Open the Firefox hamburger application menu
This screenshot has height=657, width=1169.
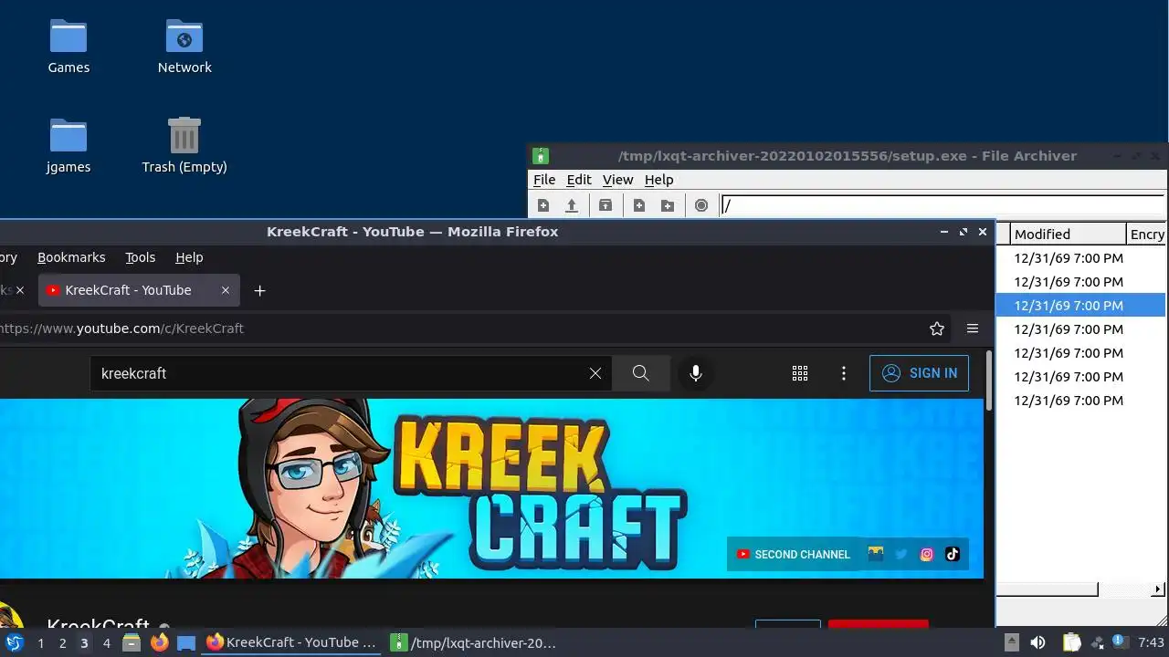(973, 328)
